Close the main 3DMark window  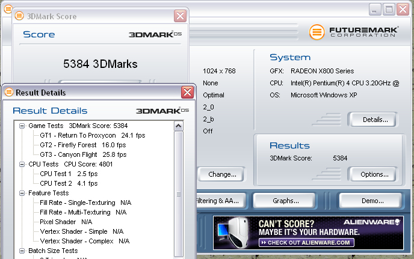click(403, 10)
